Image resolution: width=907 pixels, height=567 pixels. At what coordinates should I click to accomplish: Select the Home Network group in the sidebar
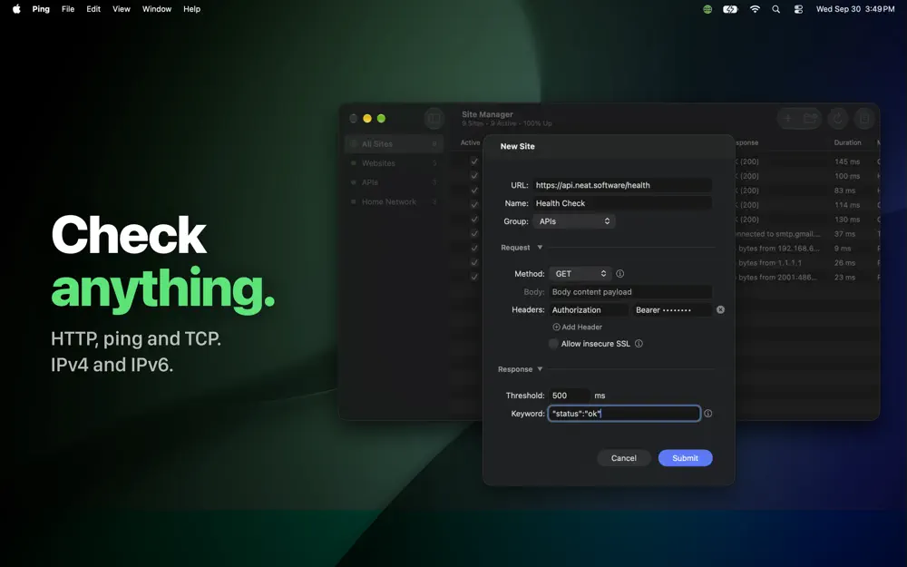(394, 201)
